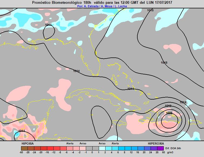The image size is (204, 157).
Task: Click the positive '20' scale value
Action: [144, 152]
